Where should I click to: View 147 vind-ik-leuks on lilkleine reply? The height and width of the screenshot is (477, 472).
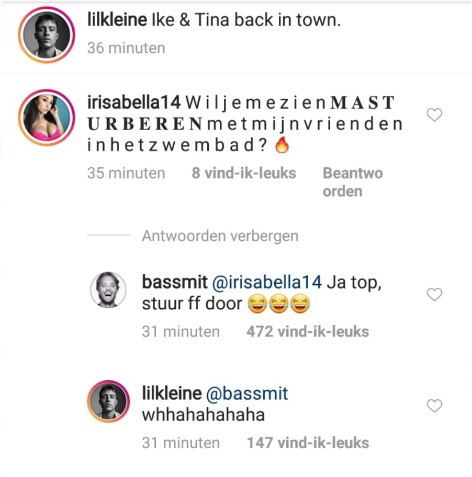308,443
